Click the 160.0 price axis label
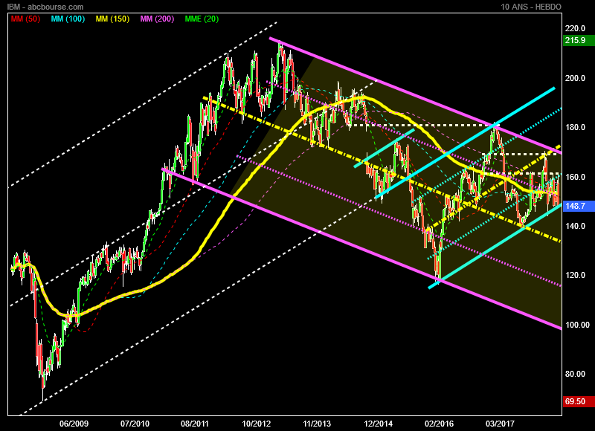 (x=575, y=177)
